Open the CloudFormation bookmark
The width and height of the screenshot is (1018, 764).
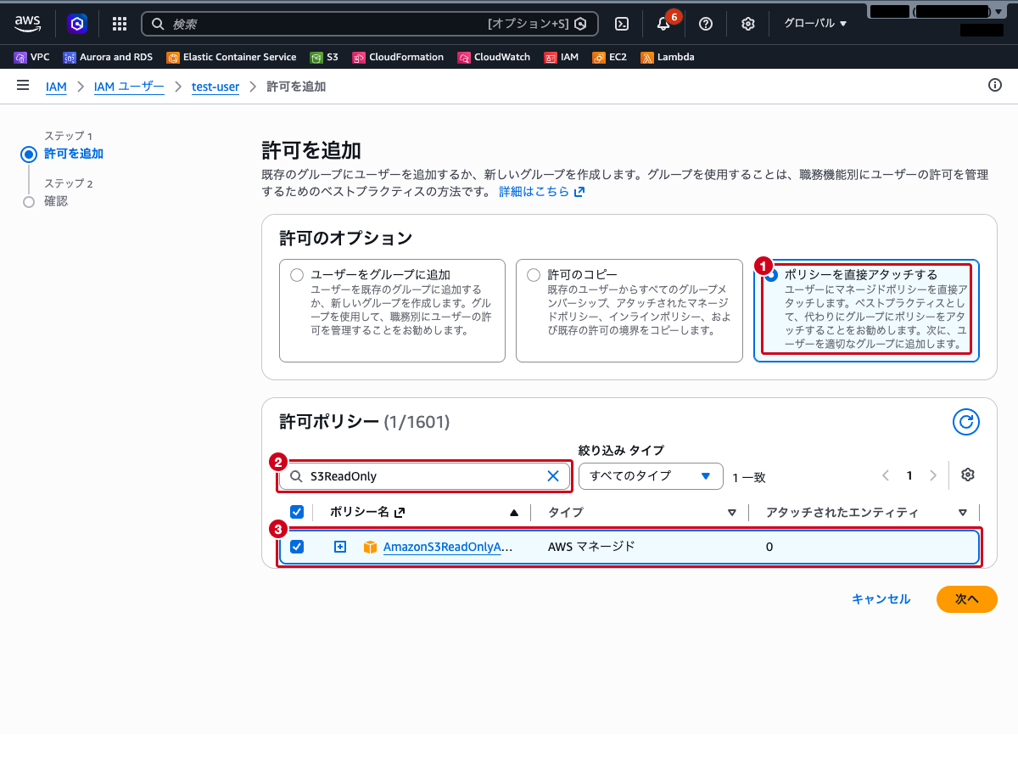tap(398, 58)
